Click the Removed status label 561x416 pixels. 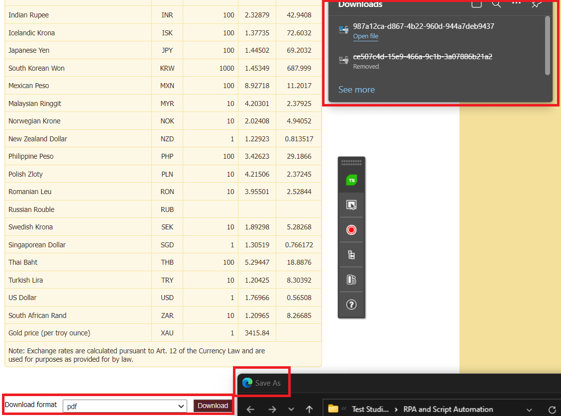click(366, 67)
